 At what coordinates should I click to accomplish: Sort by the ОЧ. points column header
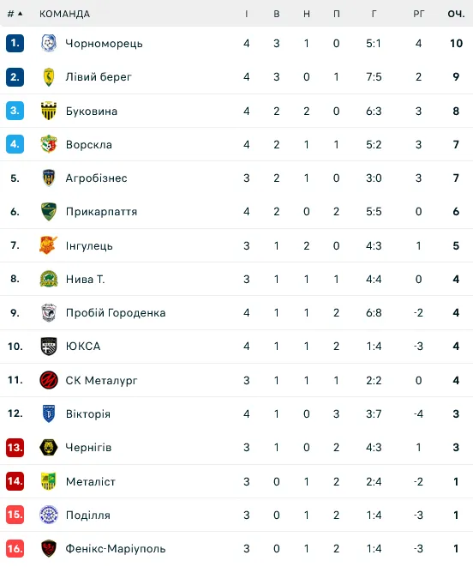456,14
